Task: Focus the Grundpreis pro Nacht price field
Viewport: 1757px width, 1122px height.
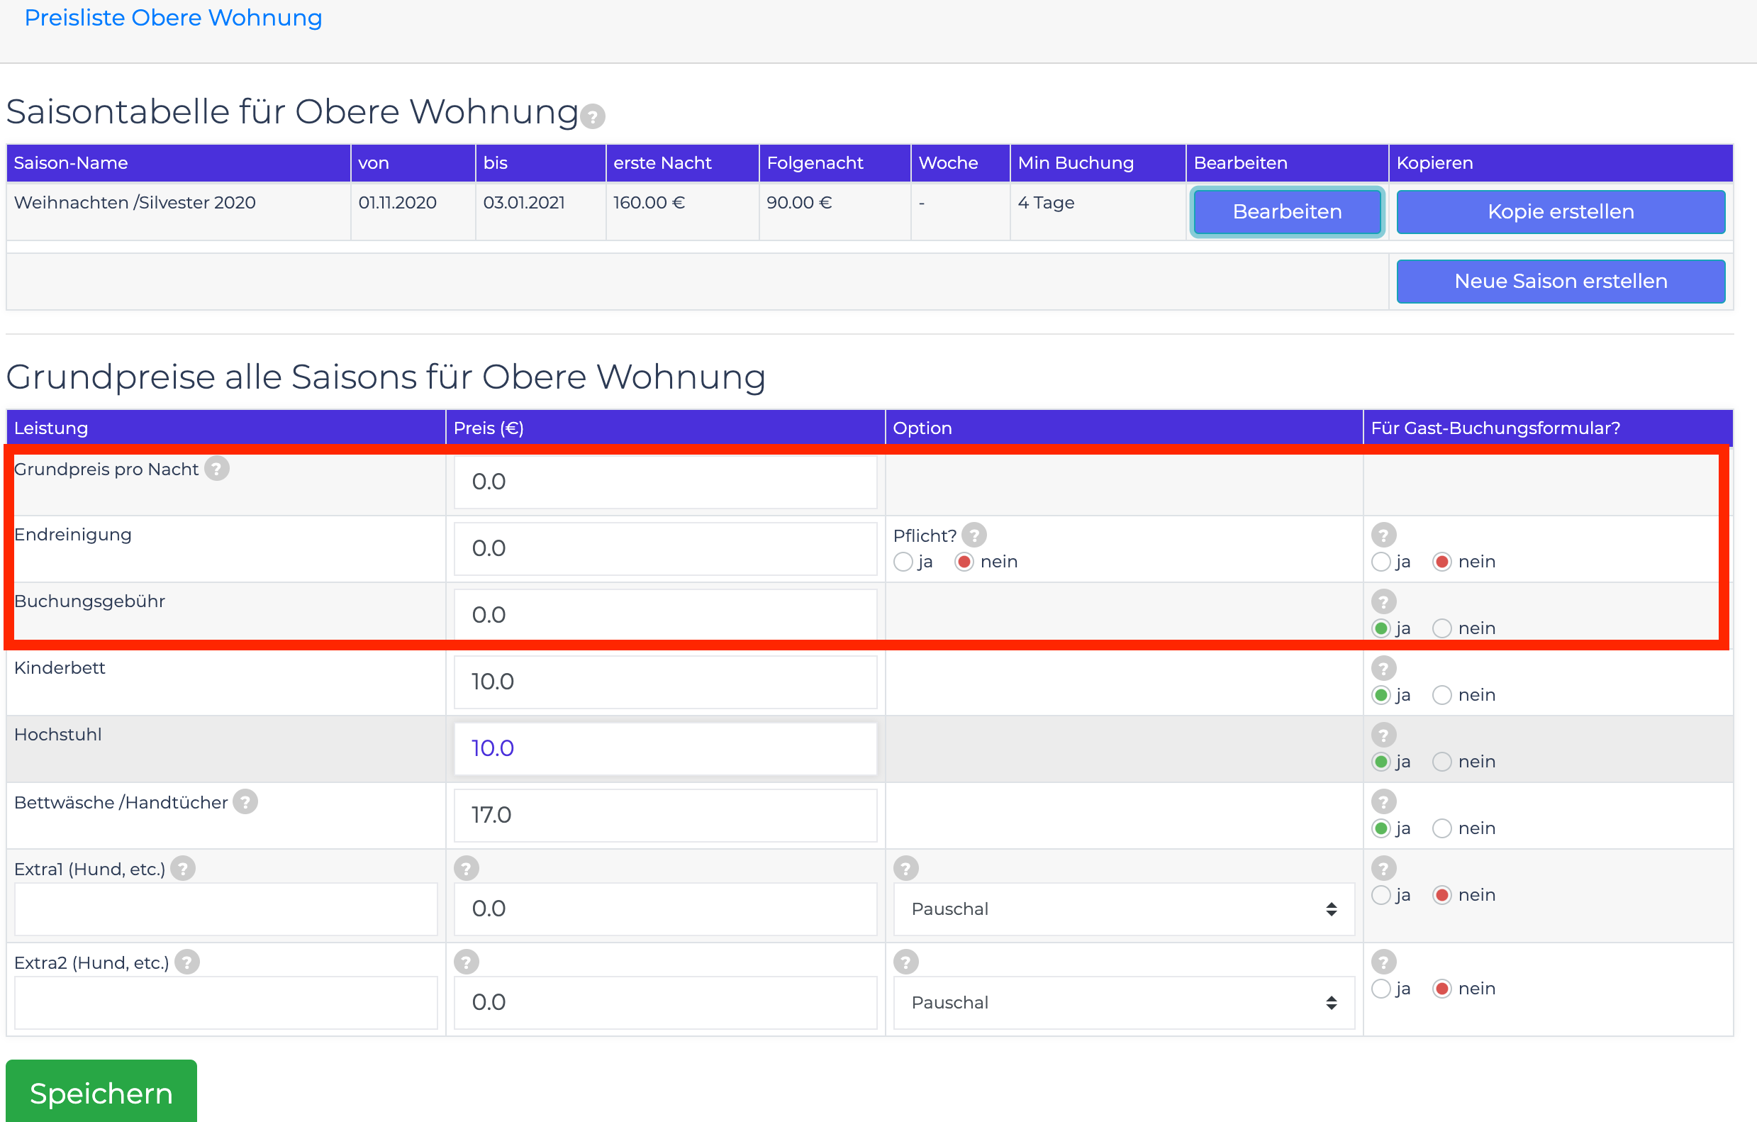Action: 666,482
